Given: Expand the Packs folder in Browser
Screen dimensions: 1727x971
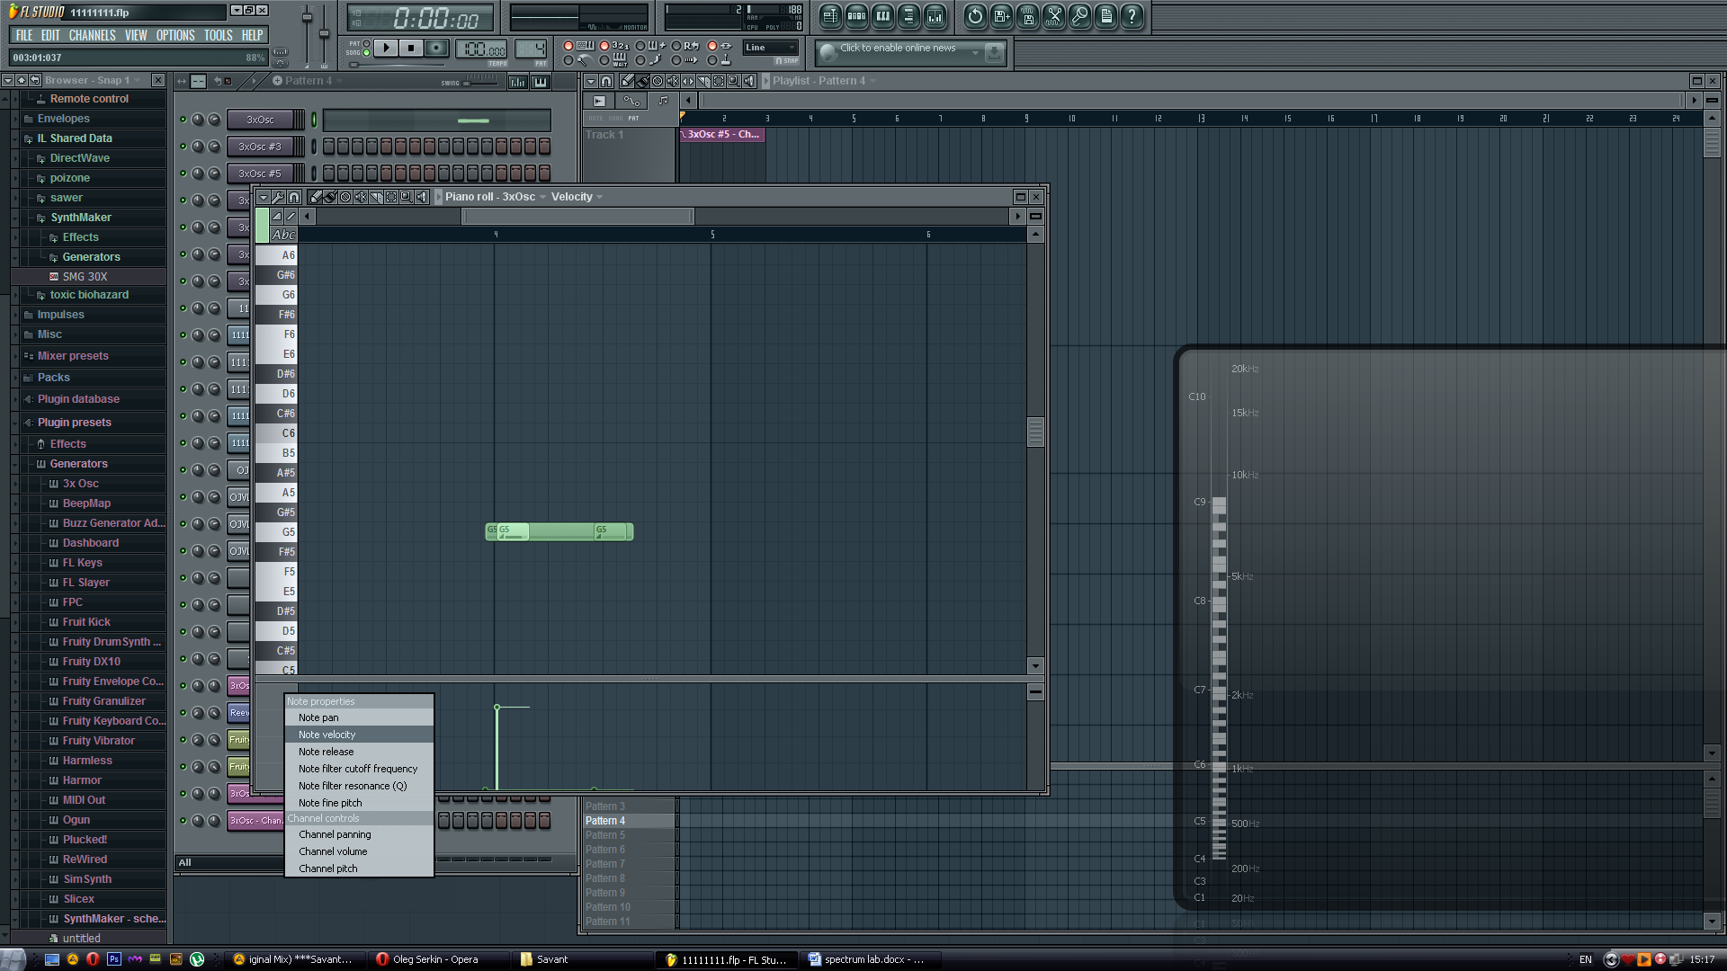Looking at the screenshot, I should click(x=53, y=378).
